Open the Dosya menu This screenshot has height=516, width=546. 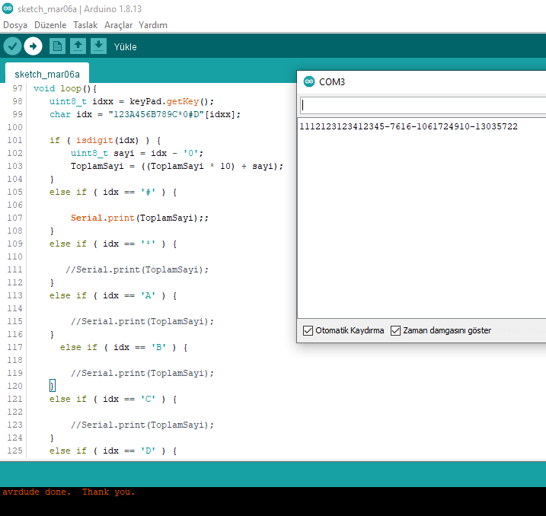tap(15, 25)
